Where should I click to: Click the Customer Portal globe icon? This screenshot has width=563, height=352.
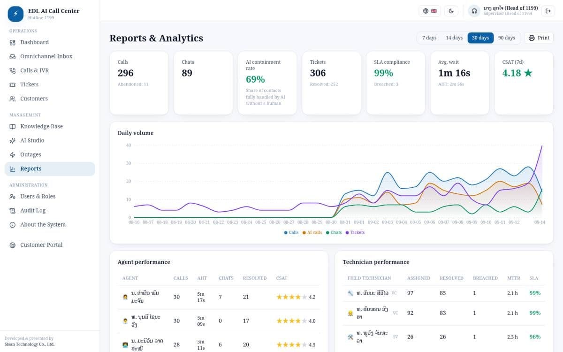[13, 245]
